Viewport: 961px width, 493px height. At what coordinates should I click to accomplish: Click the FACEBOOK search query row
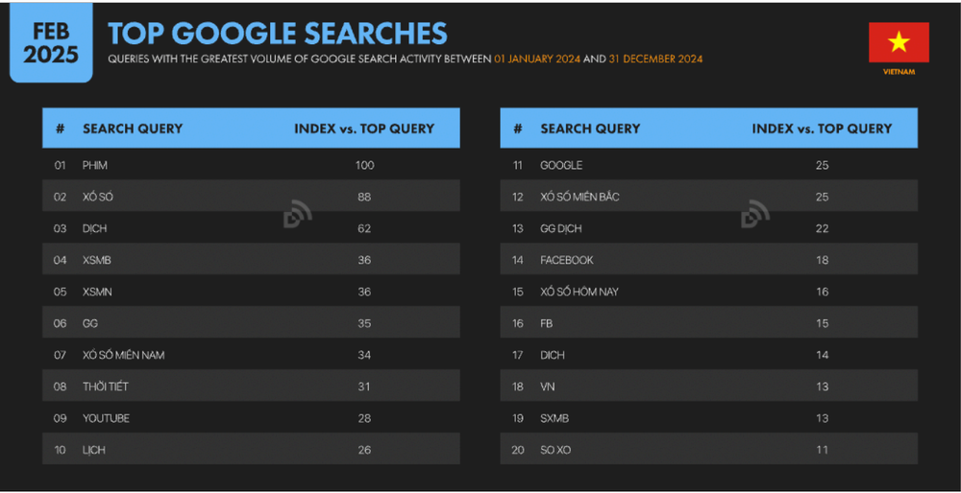click(x=708, y=260)
